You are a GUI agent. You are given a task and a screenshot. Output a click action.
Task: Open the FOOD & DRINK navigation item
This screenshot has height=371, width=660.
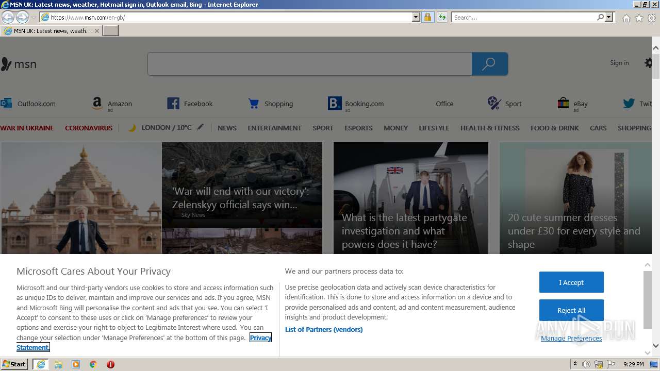(554, 128)
